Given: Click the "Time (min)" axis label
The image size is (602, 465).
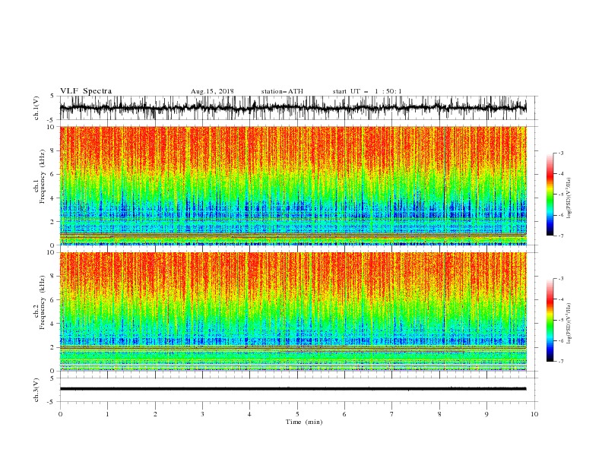Looking at the screenshot, I should point(304,422).
